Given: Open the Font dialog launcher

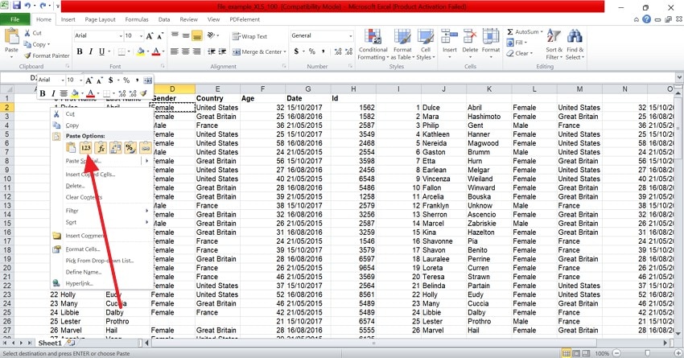Looking at the screenshot, I should point(163,66).
